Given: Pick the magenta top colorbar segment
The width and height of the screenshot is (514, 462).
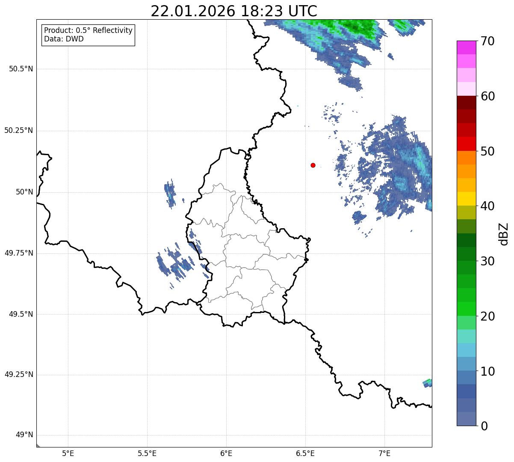Looking at the screenshot, I should [x=467, y=47].
